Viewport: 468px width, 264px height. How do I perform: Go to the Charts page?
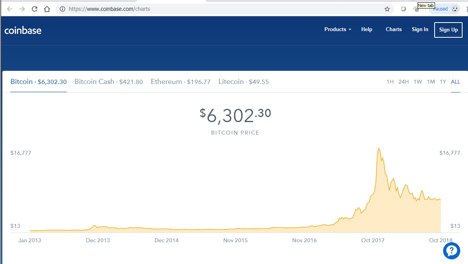pyautogui.click(x=394, y=30)
